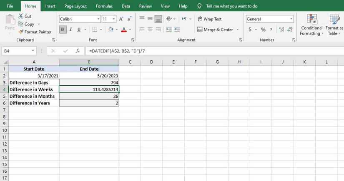Toggle Italic formatting
The image size is (344, 181).
coord(70,30)
